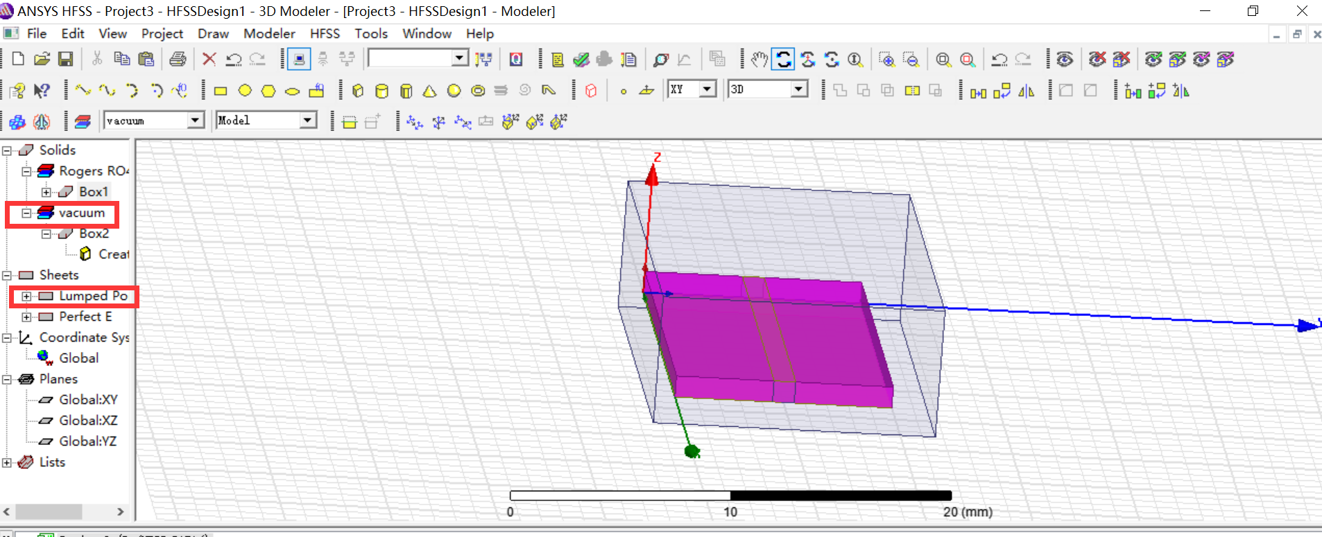1322x537 pixels.
Task: Open the HFSS menu
Action: pyautogui.click(x=325, y=33)
